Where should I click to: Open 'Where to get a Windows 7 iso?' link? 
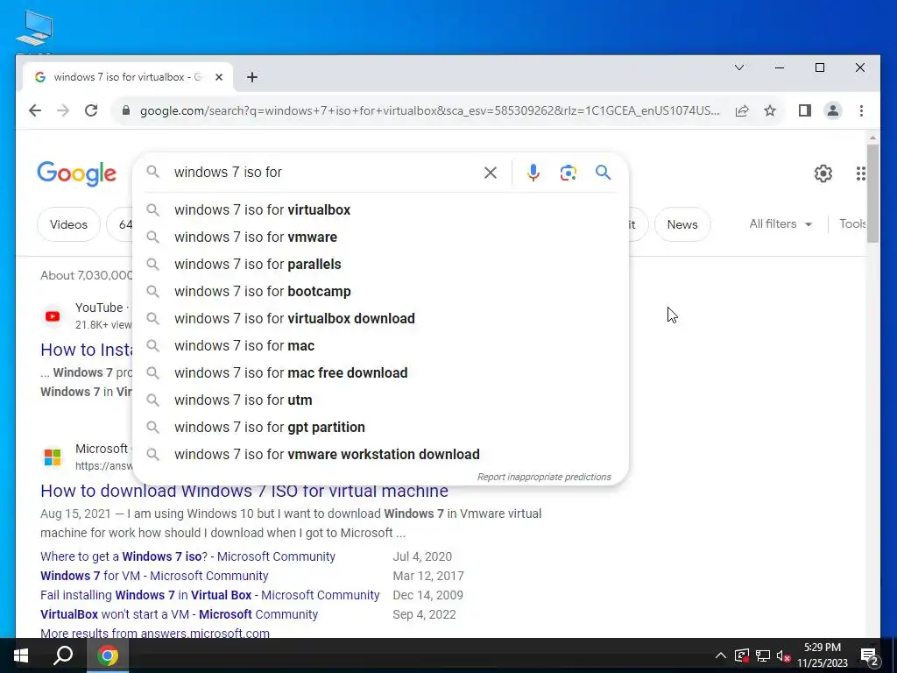[x=187, y=556]
